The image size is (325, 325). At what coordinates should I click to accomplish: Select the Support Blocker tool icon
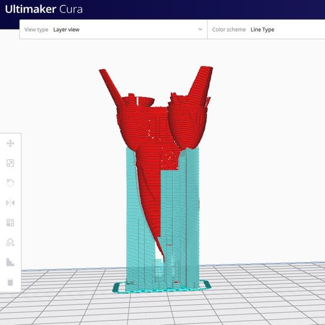(x=10, y=242)
